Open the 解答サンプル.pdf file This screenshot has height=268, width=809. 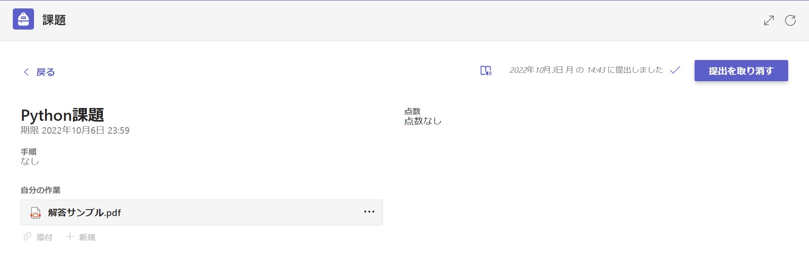coord(84,213)
